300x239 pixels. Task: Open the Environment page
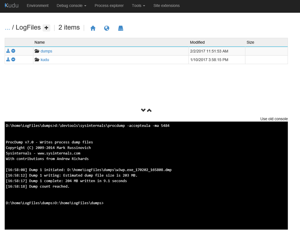(38, 5)
